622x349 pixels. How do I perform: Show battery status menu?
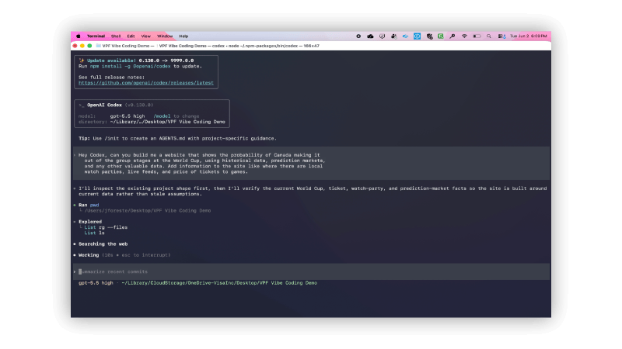pos(477,36)
